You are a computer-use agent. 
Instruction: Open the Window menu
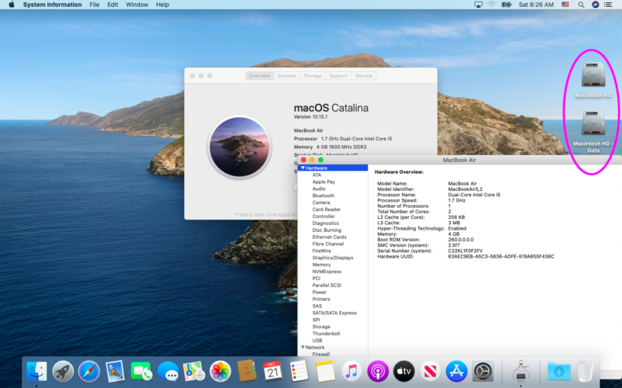pos(137,5)
